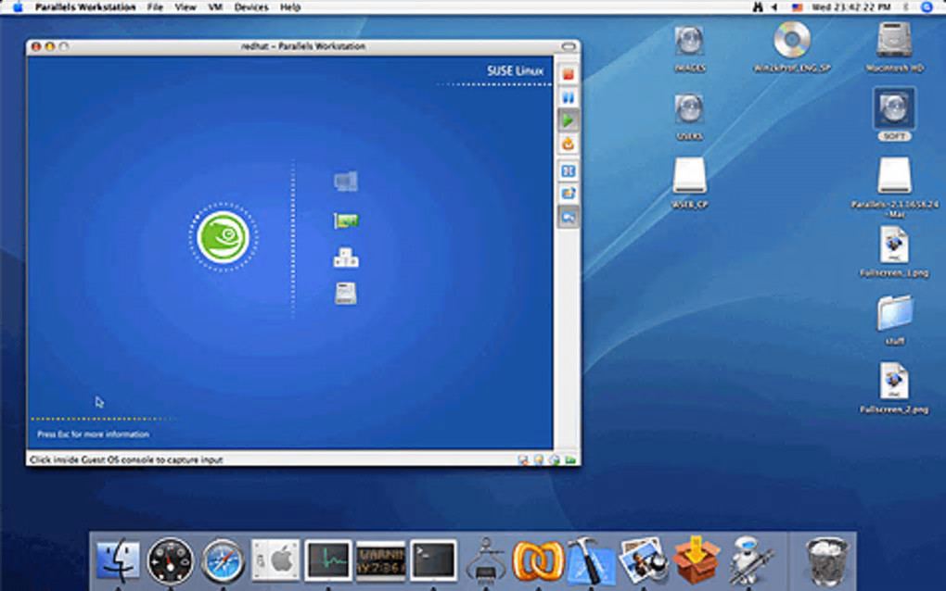Open the Trash in the Dock
Image resolution: width=946 pixels, height=591 pixels.
coord(826,561)
